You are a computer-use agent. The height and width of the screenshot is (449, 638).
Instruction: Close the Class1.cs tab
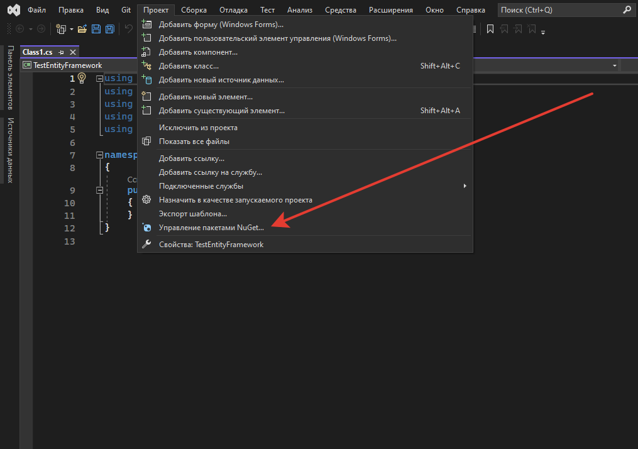[73, 52]
